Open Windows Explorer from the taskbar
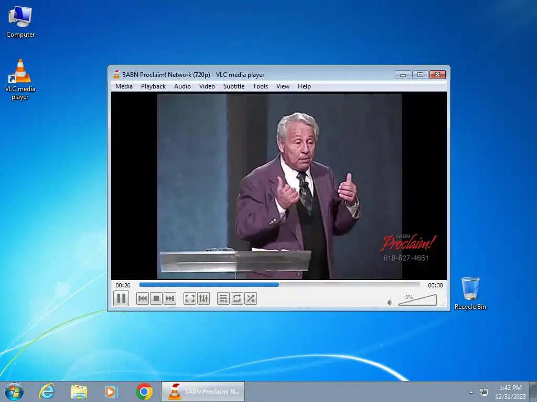 click(79, 392)
